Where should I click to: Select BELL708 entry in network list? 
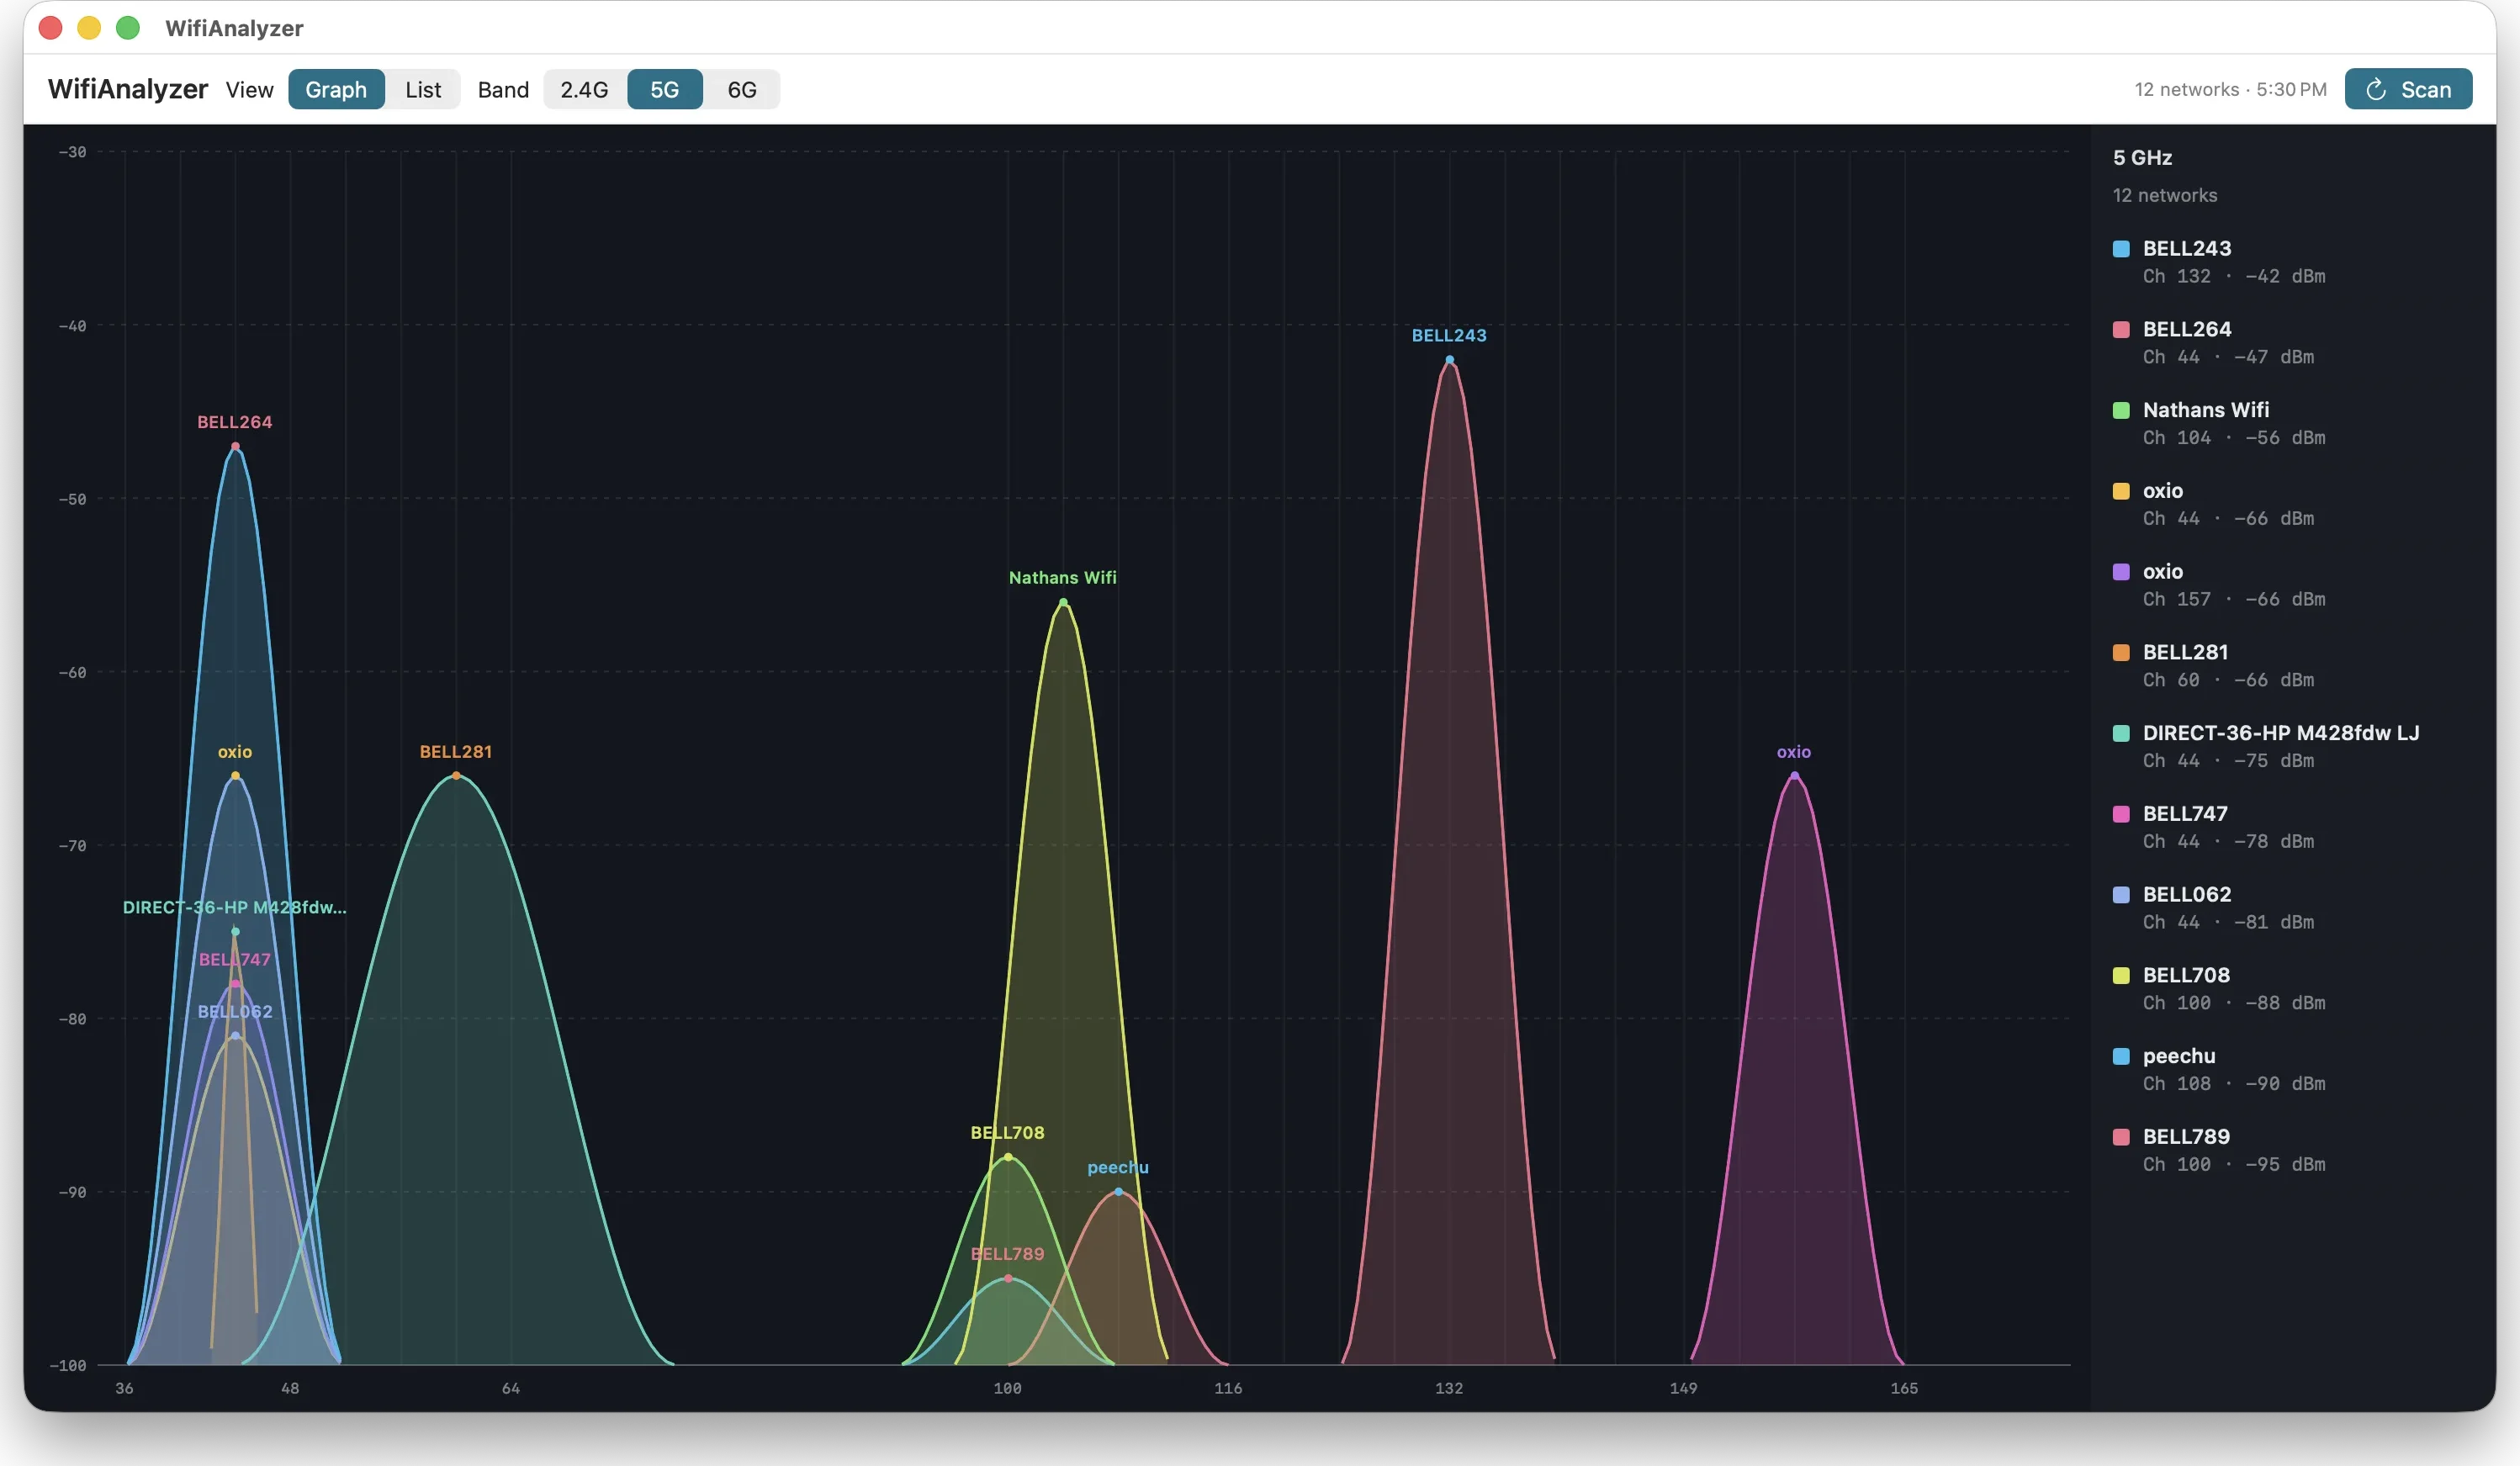coord(2292,988)
